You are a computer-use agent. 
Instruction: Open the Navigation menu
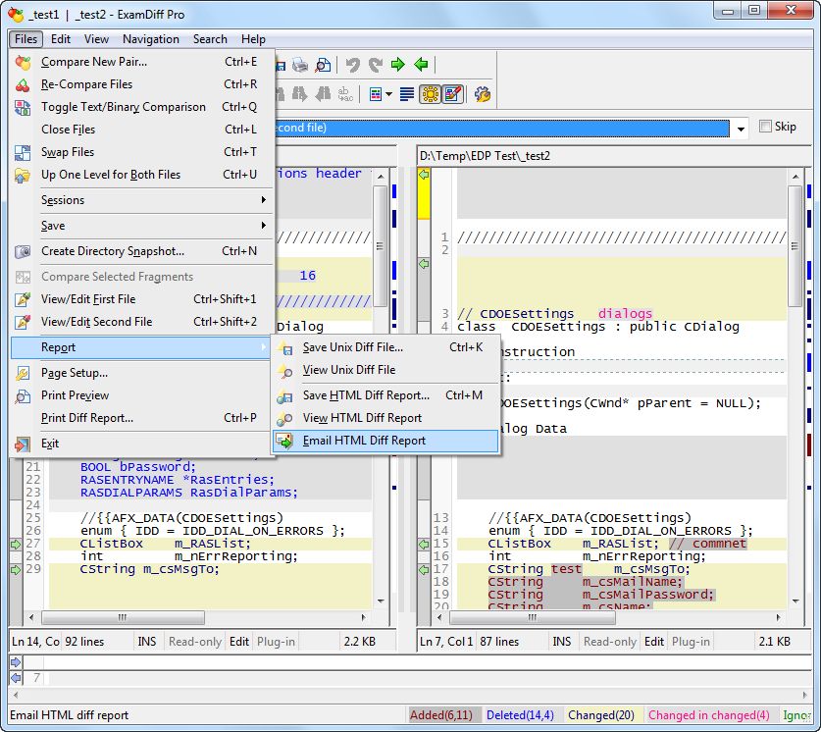click(151, 39)
